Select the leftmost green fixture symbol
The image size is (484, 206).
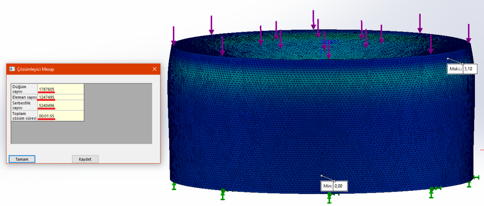174,186
